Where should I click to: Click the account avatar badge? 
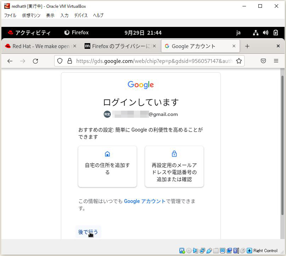pos(107,114)
